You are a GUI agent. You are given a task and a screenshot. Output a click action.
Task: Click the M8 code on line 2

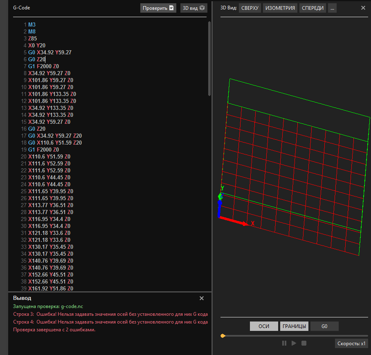tap(32, 31)
